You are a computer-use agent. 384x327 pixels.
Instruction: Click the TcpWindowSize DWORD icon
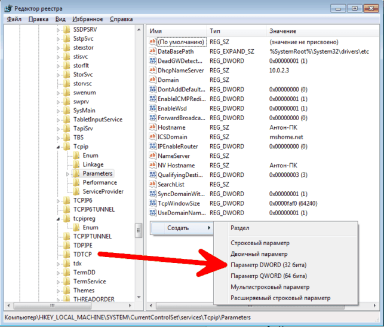click(152, 203)
